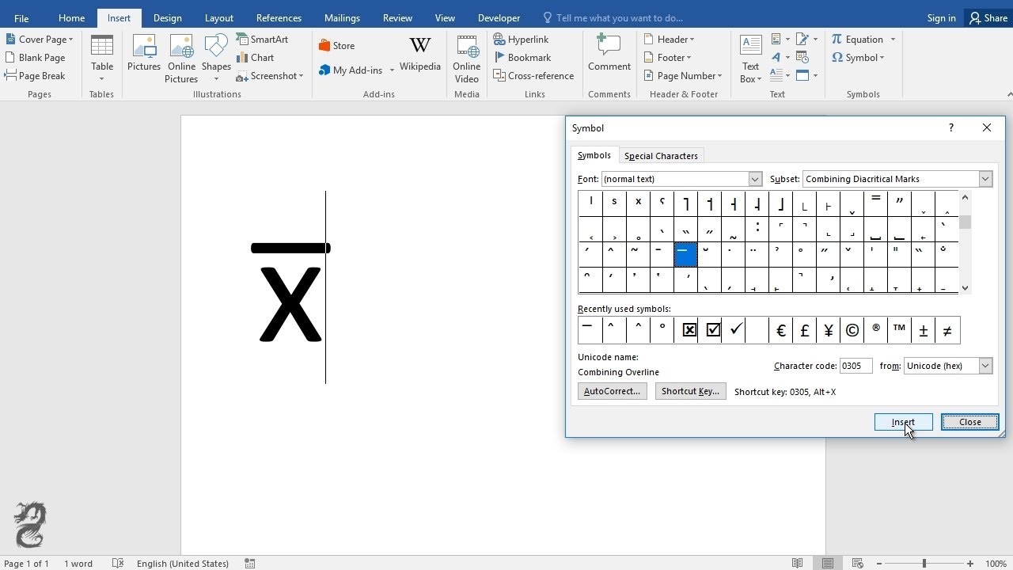Insert an Online Video
The width and height of the screenshot is (1013, 570).
tap(466, 59)
